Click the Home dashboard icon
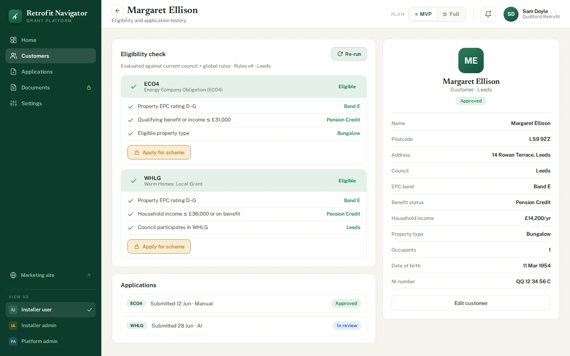The width and height of the screenshot is (570, 356). coord(13,40)
